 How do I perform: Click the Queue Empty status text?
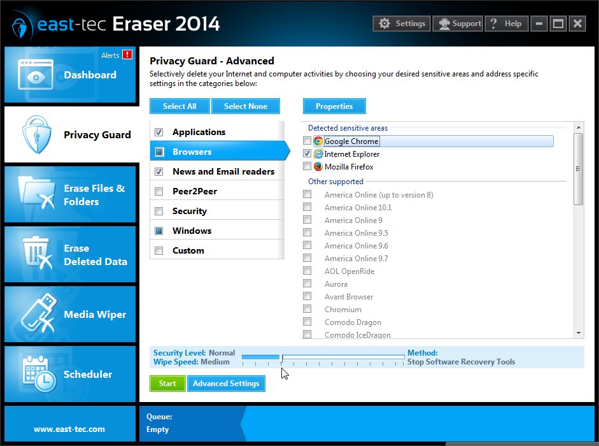[157, 429]
